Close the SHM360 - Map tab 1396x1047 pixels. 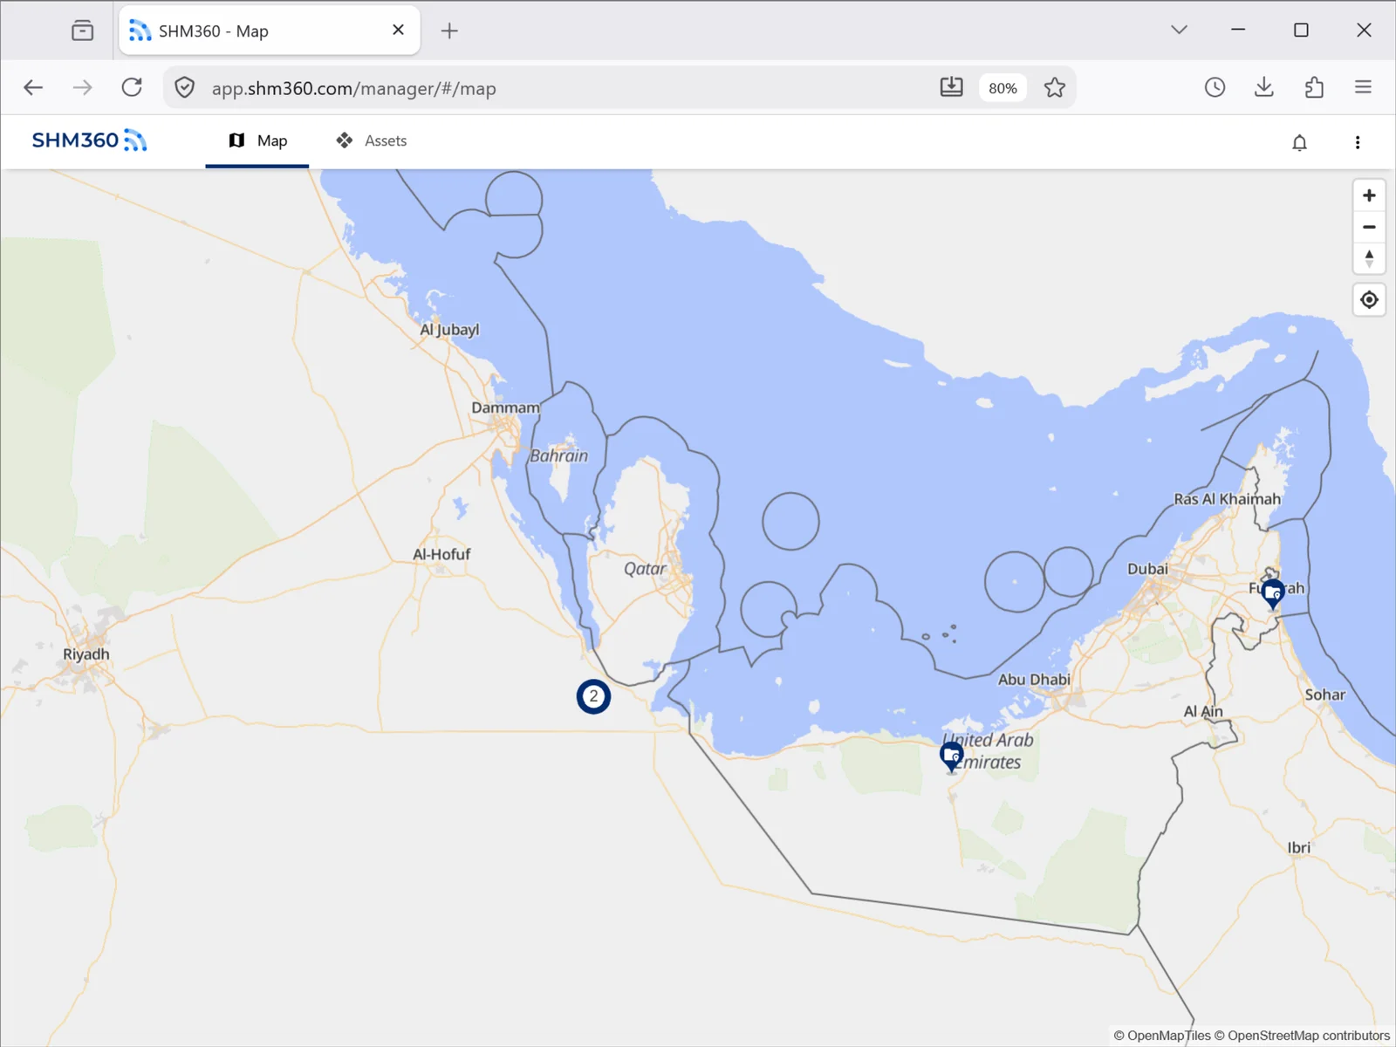tap(399, 31)
